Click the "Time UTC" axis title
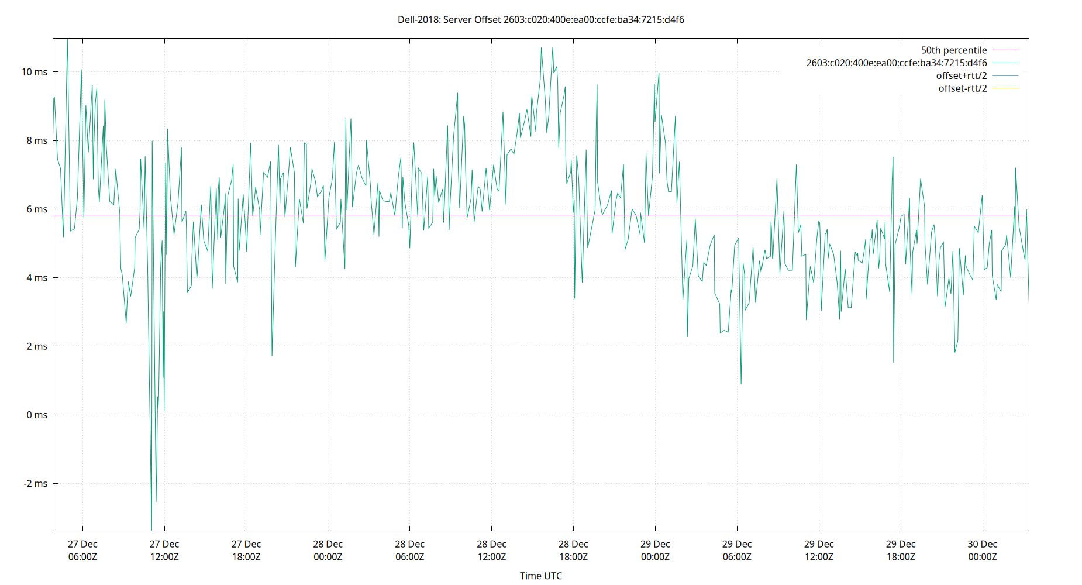1082x585 pixels. tap(541, 576)
